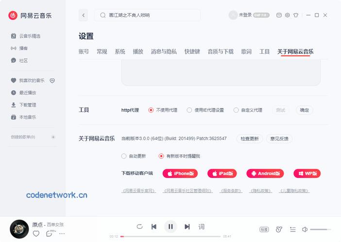Open settings via hexagon gear icon

(287, 15)
